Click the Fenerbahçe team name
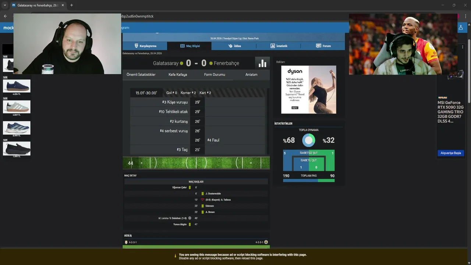471x265 pixels. click(226, 63)
